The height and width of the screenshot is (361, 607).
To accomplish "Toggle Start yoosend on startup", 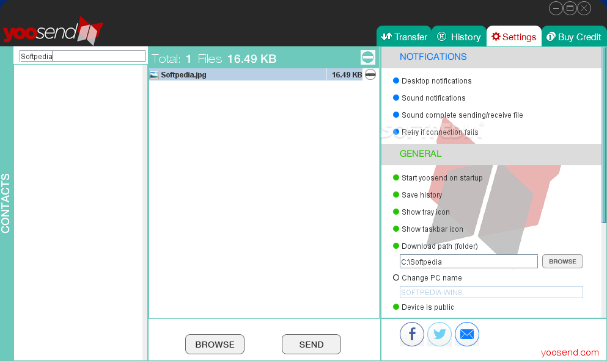I will (x=396, y=177).
